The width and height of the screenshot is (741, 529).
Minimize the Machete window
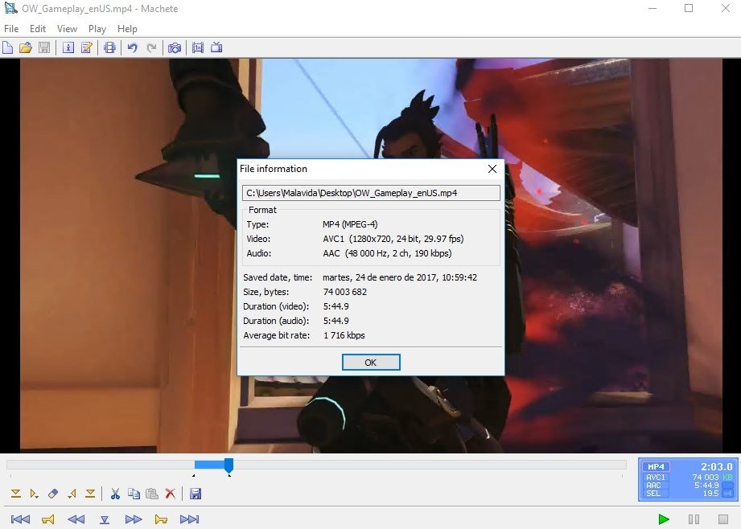pos(652,8)
